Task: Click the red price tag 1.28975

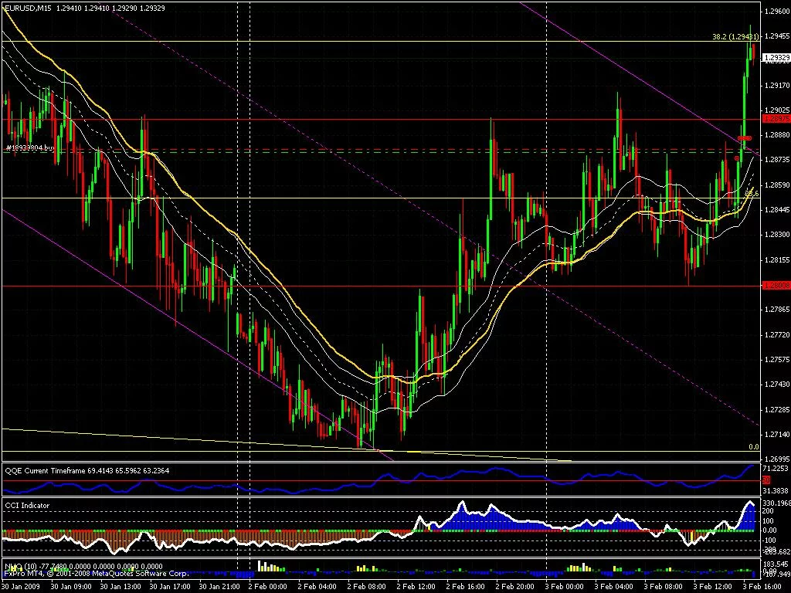Action: tap(777, 119)
